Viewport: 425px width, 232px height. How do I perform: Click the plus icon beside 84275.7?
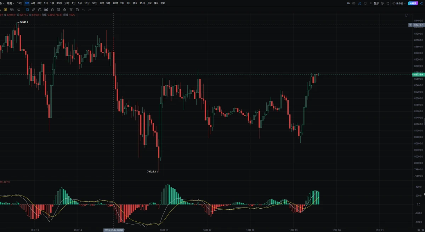(410, 25)
